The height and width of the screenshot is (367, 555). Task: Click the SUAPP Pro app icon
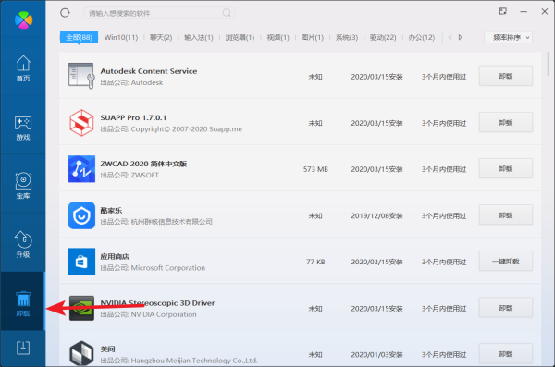click(x=81, y=122)
